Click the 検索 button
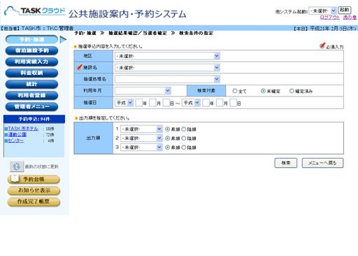 (286, 163)
